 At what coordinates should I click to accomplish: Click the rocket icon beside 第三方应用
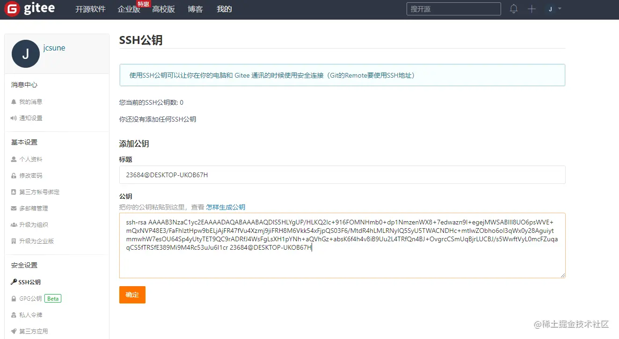tap(14, 331)
